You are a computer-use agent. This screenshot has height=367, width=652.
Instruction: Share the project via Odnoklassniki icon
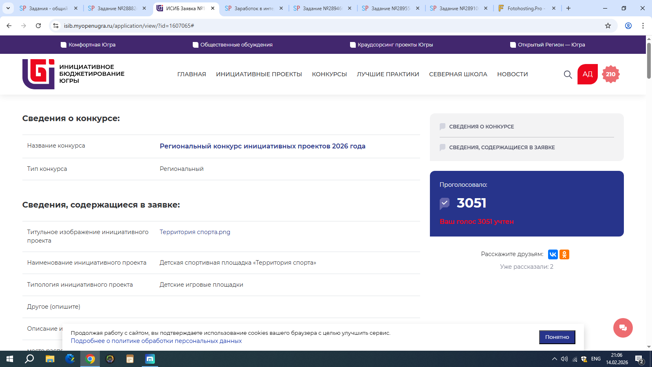tap(564, 254)
